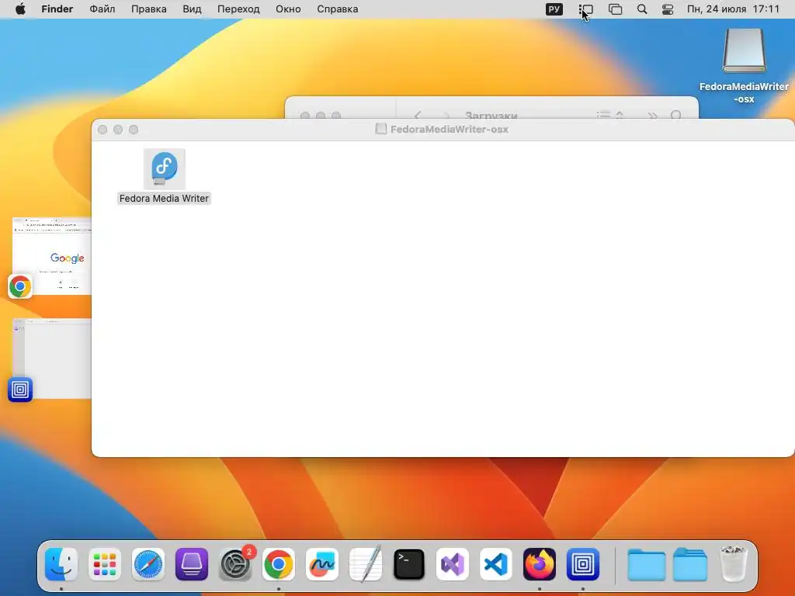
Task: Click the screen mirroring menu bar icon
Action: tap(615, 9)
